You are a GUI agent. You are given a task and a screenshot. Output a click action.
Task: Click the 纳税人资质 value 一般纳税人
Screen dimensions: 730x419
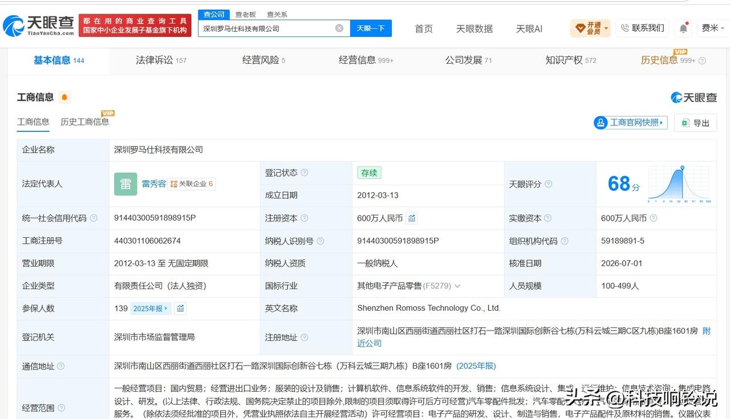pos(378,263)
